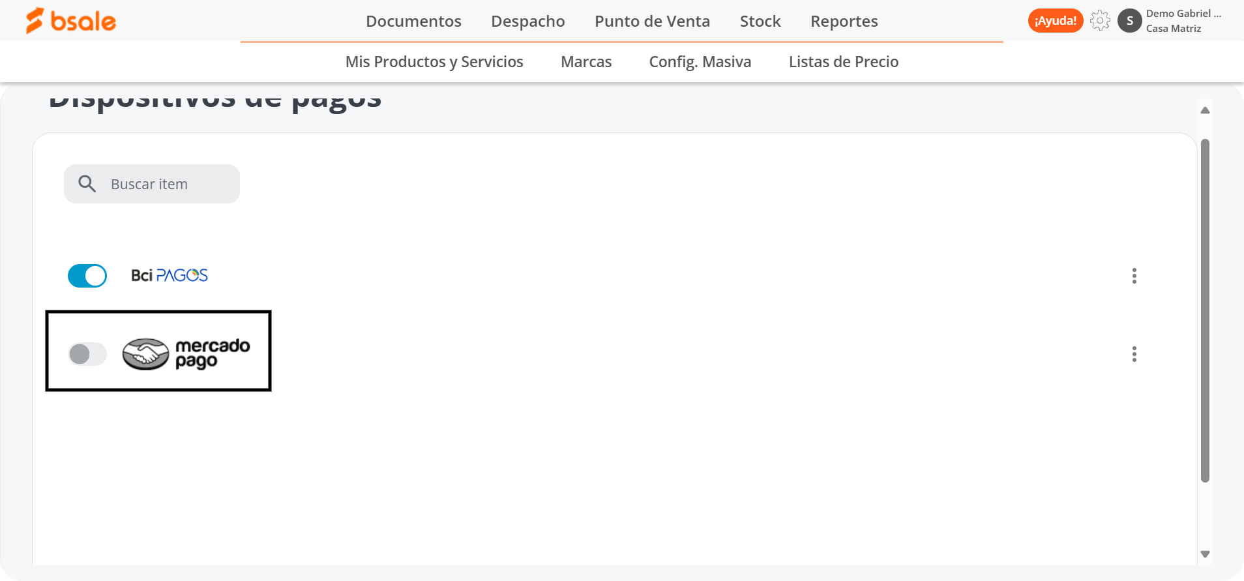Click the bsale logo
The image size is (1244, 581).
point(70,21)
